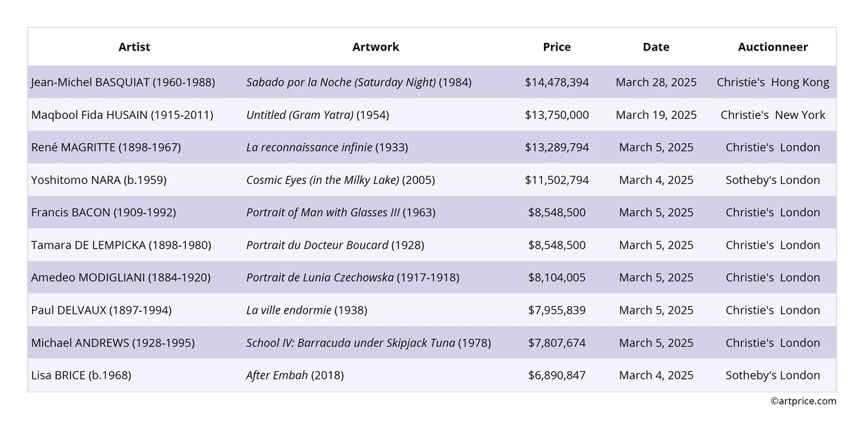Click the $13,750,000 price cell
This screenshot has width=864, height=421.
click(556, 115)
